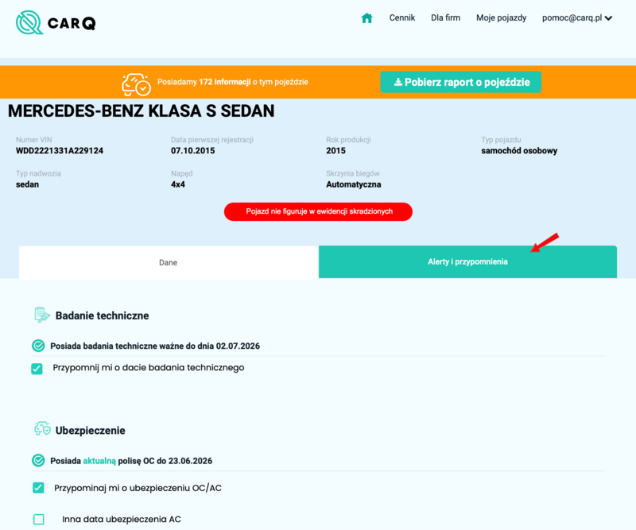
Task: Click the production year 2015 value
Action: pos(335,150)
